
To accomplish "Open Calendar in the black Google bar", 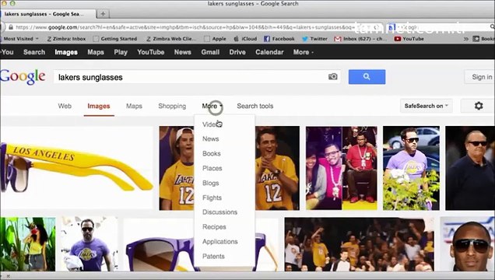I will click(269, 52).
